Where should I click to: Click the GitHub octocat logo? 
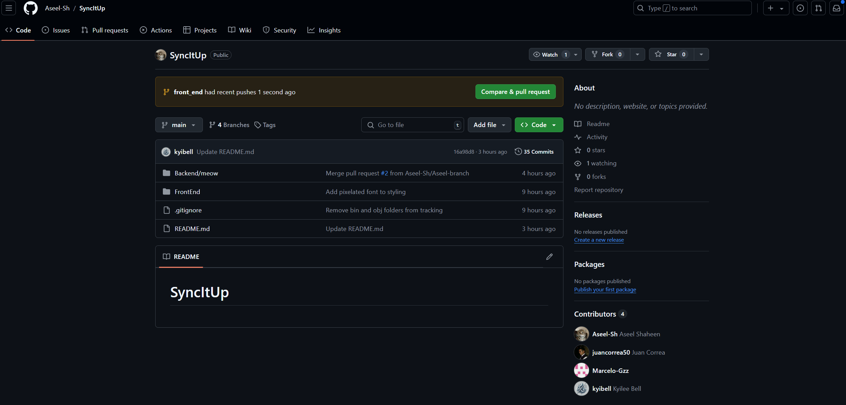tap(30, 8)
